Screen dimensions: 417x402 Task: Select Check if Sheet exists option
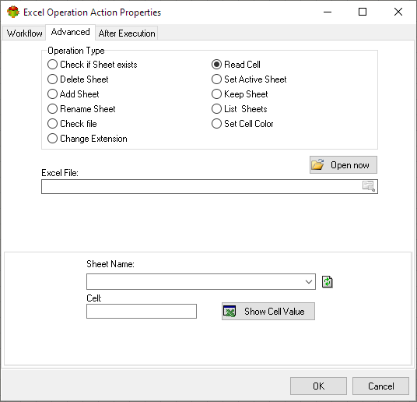point(92,65)
